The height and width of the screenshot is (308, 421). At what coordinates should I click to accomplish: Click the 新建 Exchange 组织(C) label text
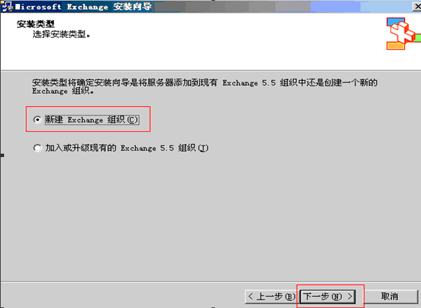point(92,120)
